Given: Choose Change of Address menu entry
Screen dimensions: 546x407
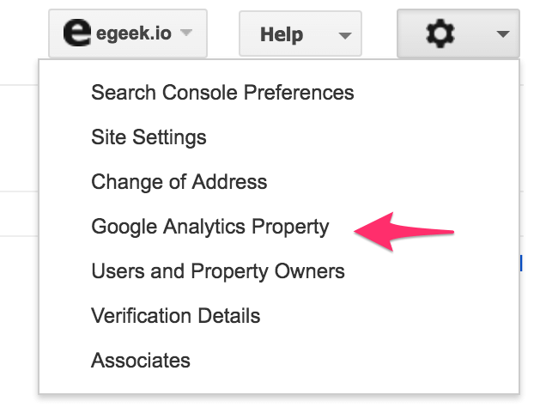Looking at the screenshot, I should pos(179,182).
